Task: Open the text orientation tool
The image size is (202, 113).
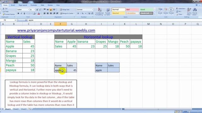Action: coord(55,10)
